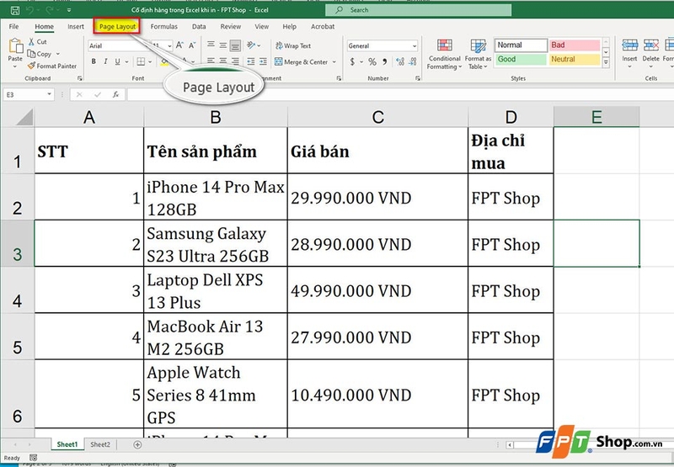Click the Top Align icon
This screenshot has height=467, width=674.
[211, 45]
